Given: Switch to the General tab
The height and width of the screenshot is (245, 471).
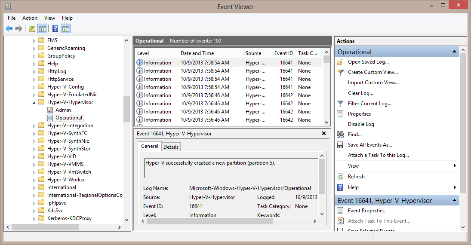Looking at the screenshot, I should [150, 146].
